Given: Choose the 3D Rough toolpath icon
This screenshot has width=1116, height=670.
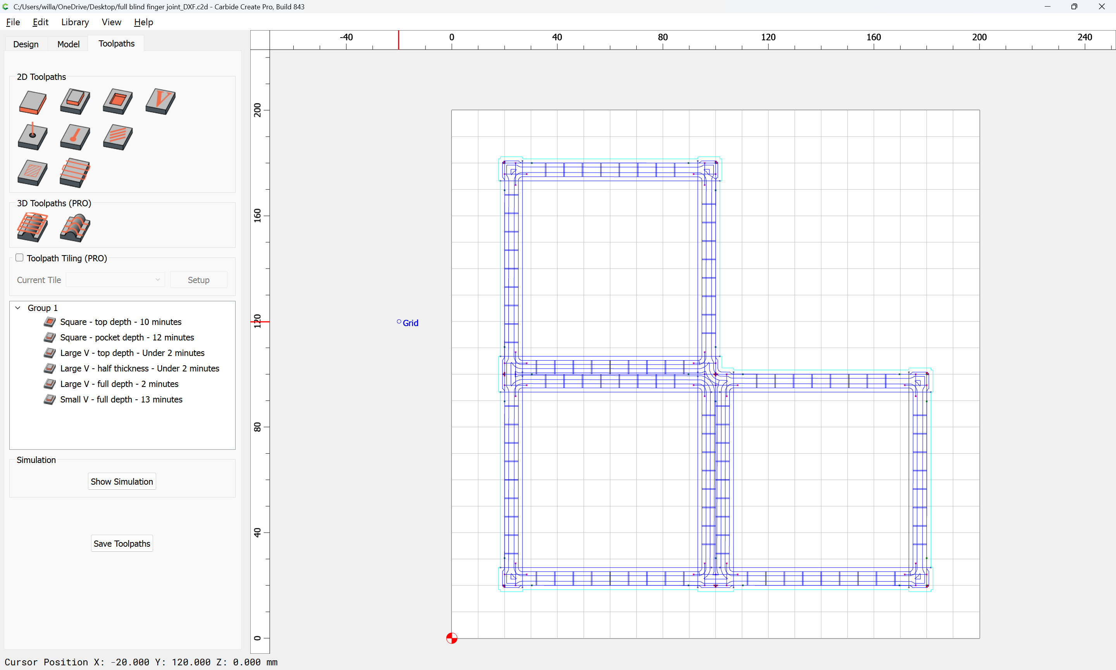Looking at the screenshot, I should [x=33, y=227].
